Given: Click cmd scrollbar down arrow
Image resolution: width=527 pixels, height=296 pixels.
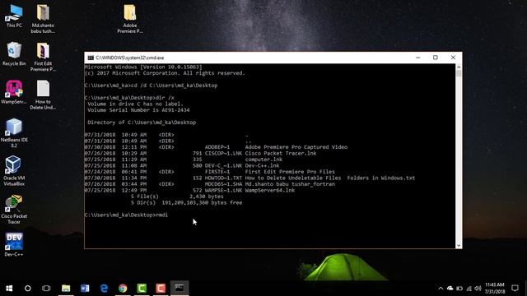Looking at the screenshot, I should pos(459,245).
